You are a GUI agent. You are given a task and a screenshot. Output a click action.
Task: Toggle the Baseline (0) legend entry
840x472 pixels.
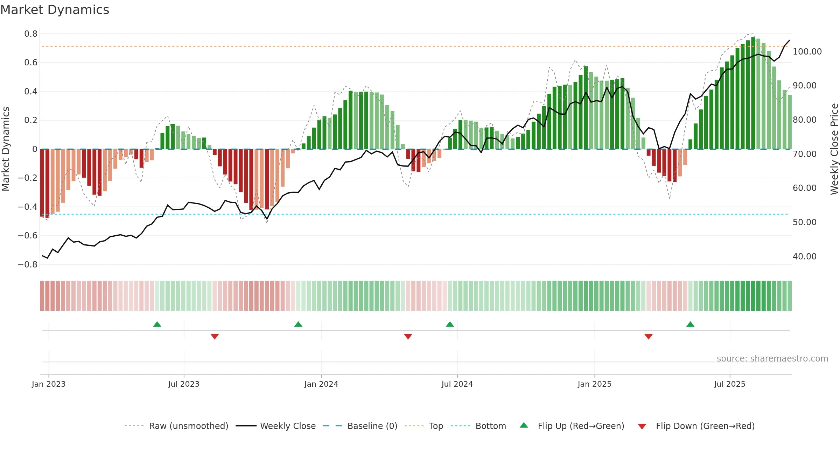click(x=360, y=426)
